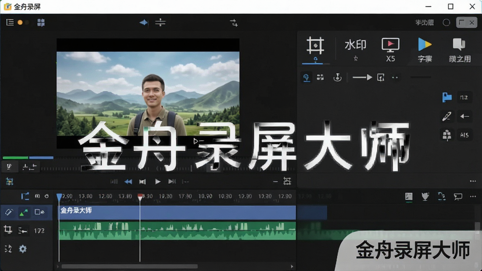The width and height of the screenshot is (482, 271).
Task: Click the microphone-like icon below the preview
Action: click(x=9, y=167)
